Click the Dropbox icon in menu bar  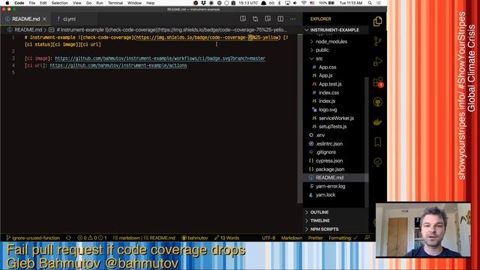coord(203,3)
